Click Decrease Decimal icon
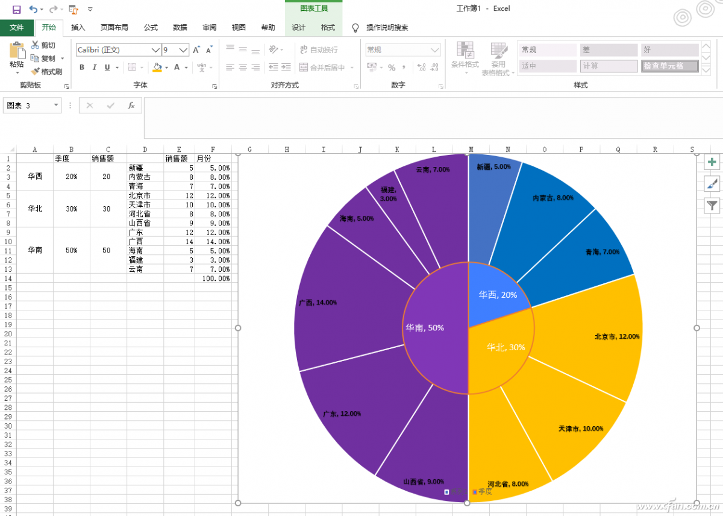This screenshot has height=516, width=723. (x=434, y=68)
